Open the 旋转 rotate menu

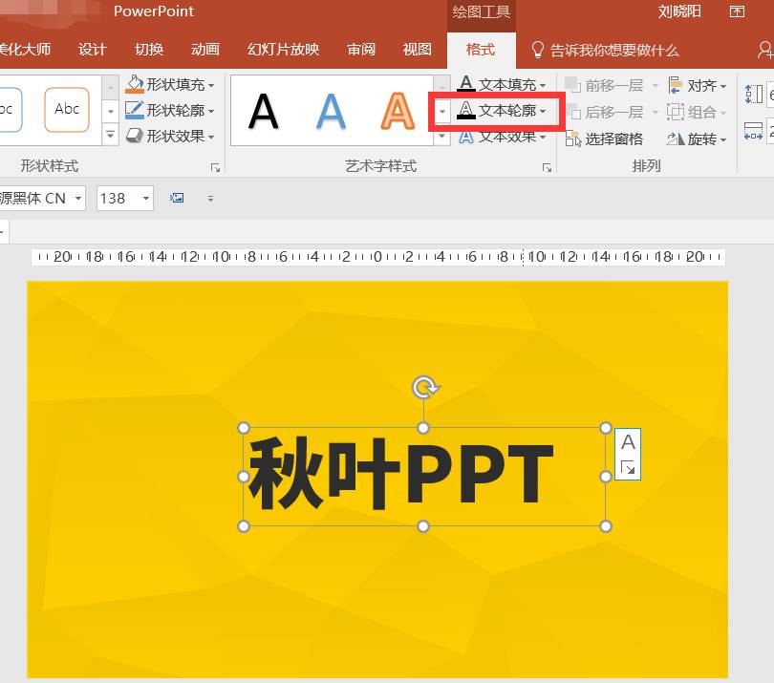[698, 139]
